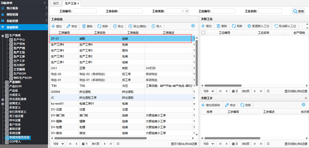Clear the 工序类别 selection with the x icon
Image resolution: width=309 pixels, height=148 pixels.
[183, 11]
